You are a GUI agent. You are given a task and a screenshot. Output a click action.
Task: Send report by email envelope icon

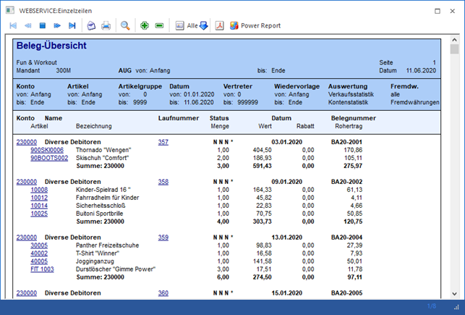(x=91, y=25)
